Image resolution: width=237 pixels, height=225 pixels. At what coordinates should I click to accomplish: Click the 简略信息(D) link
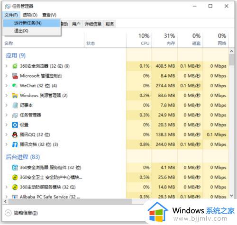coord(26,213)
